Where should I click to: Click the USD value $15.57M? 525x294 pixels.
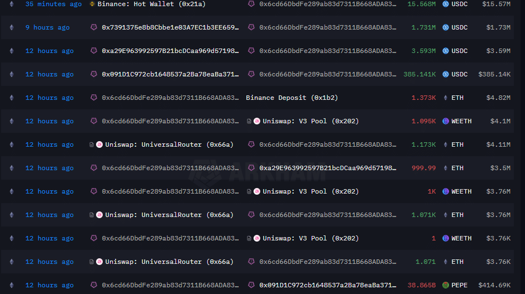[x=496, y=4]
